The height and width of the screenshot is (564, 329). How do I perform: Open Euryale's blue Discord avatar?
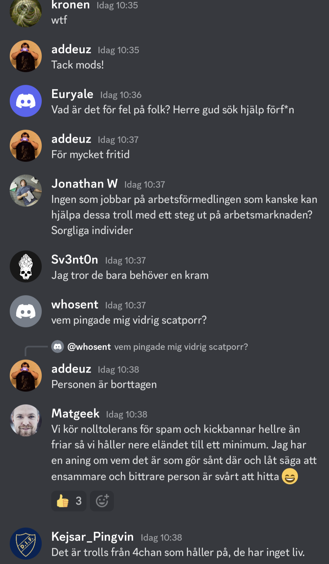[26, 101]
